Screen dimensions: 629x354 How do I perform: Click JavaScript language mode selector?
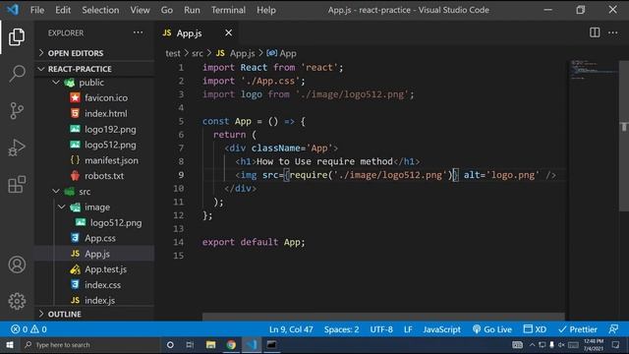[441, 329]
